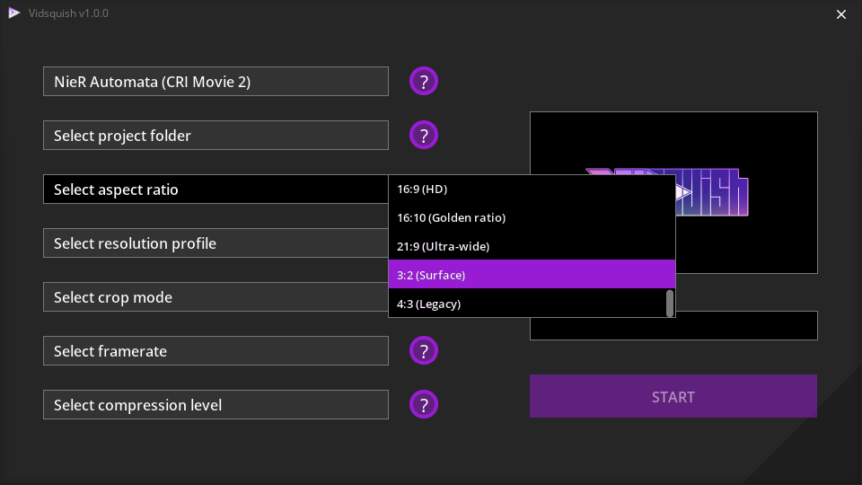
Task: Open the NieR Automata game dropdown
Action: (215, 82)
